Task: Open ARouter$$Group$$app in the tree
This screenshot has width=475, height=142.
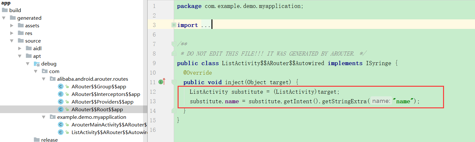Action: coord(99,87)
